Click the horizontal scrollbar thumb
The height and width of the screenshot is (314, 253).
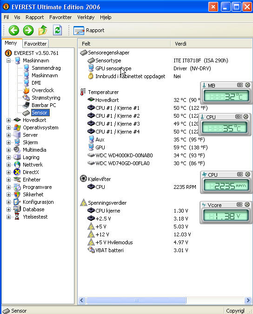click(x=136, y=300)
